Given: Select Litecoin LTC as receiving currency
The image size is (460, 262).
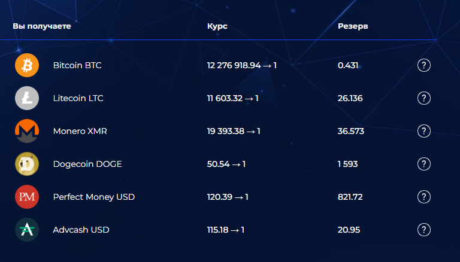Looking at the screenshot, I should point(78,98).
